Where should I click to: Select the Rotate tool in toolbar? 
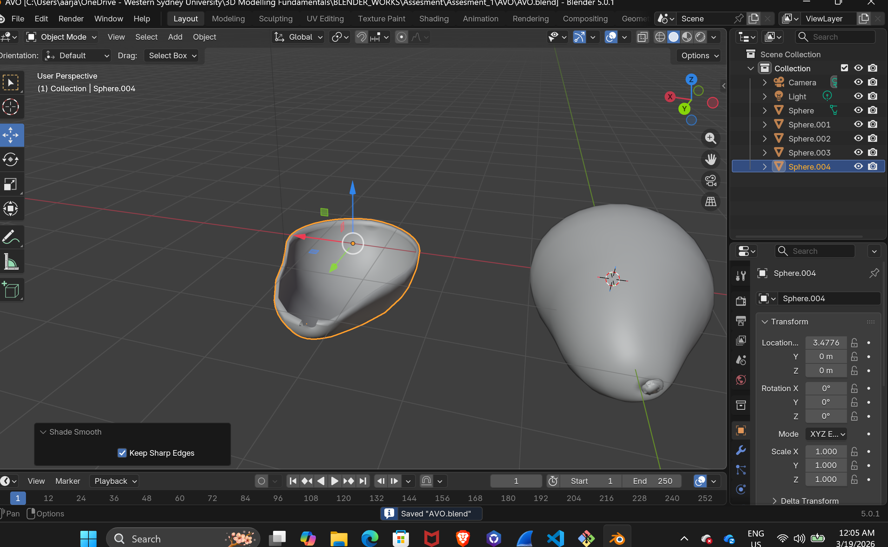[11, 159]
